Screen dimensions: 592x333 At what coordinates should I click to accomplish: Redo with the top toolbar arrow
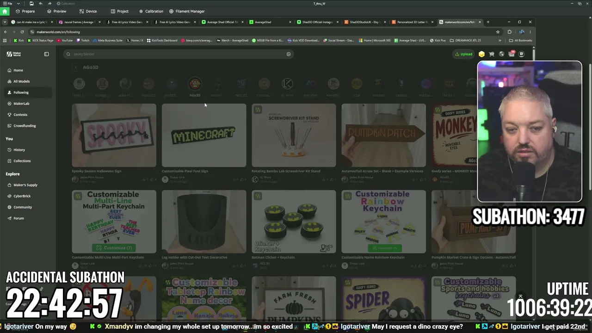pyautogui.click(x=49, y=3)
